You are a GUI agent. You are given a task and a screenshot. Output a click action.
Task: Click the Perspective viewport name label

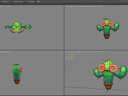coord(73,52)
